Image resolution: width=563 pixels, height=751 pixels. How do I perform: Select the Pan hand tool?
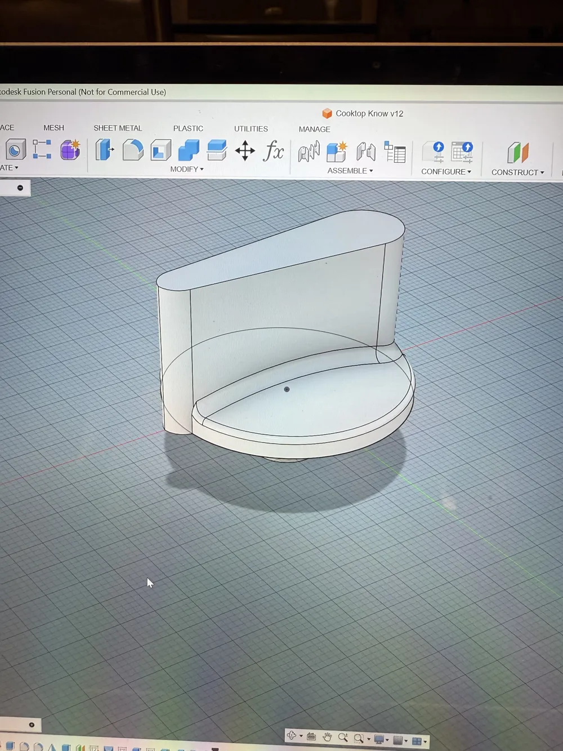327,737
